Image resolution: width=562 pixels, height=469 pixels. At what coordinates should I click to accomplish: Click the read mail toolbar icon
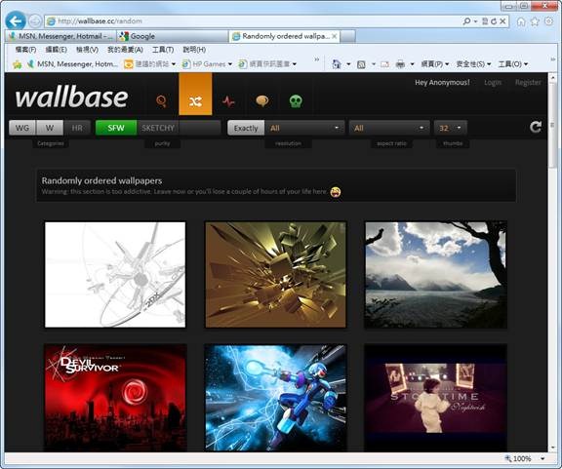point(384,64)
